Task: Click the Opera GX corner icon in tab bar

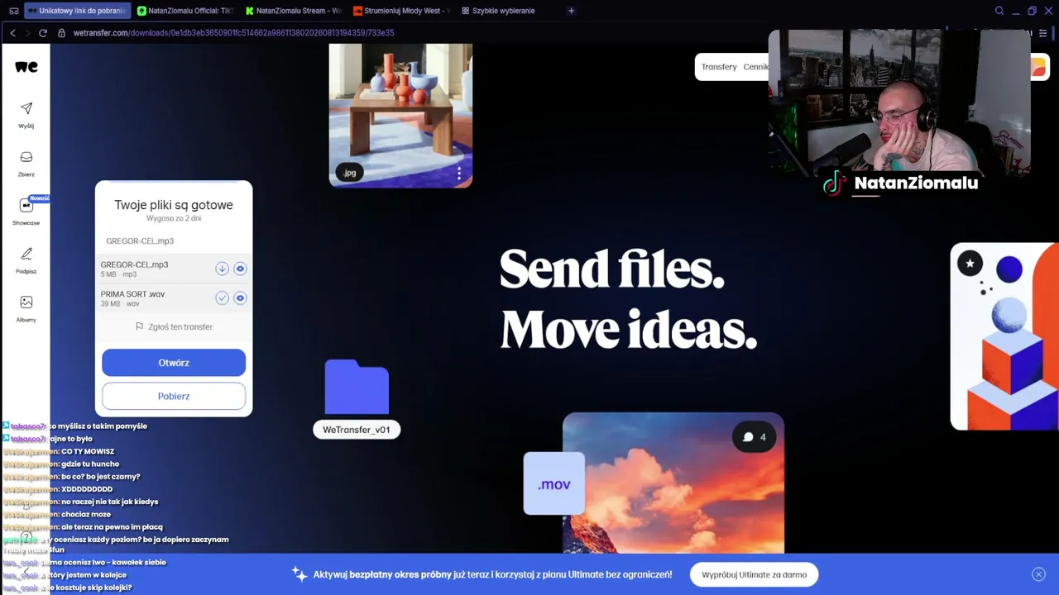Action: coord(13,11)
